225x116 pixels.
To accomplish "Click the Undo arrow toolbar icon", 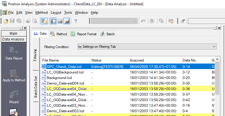I will (143, 21).
